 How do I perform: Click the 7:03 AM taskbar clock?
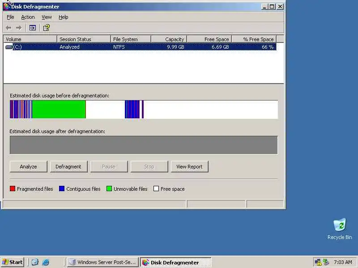tap(343, 262)
